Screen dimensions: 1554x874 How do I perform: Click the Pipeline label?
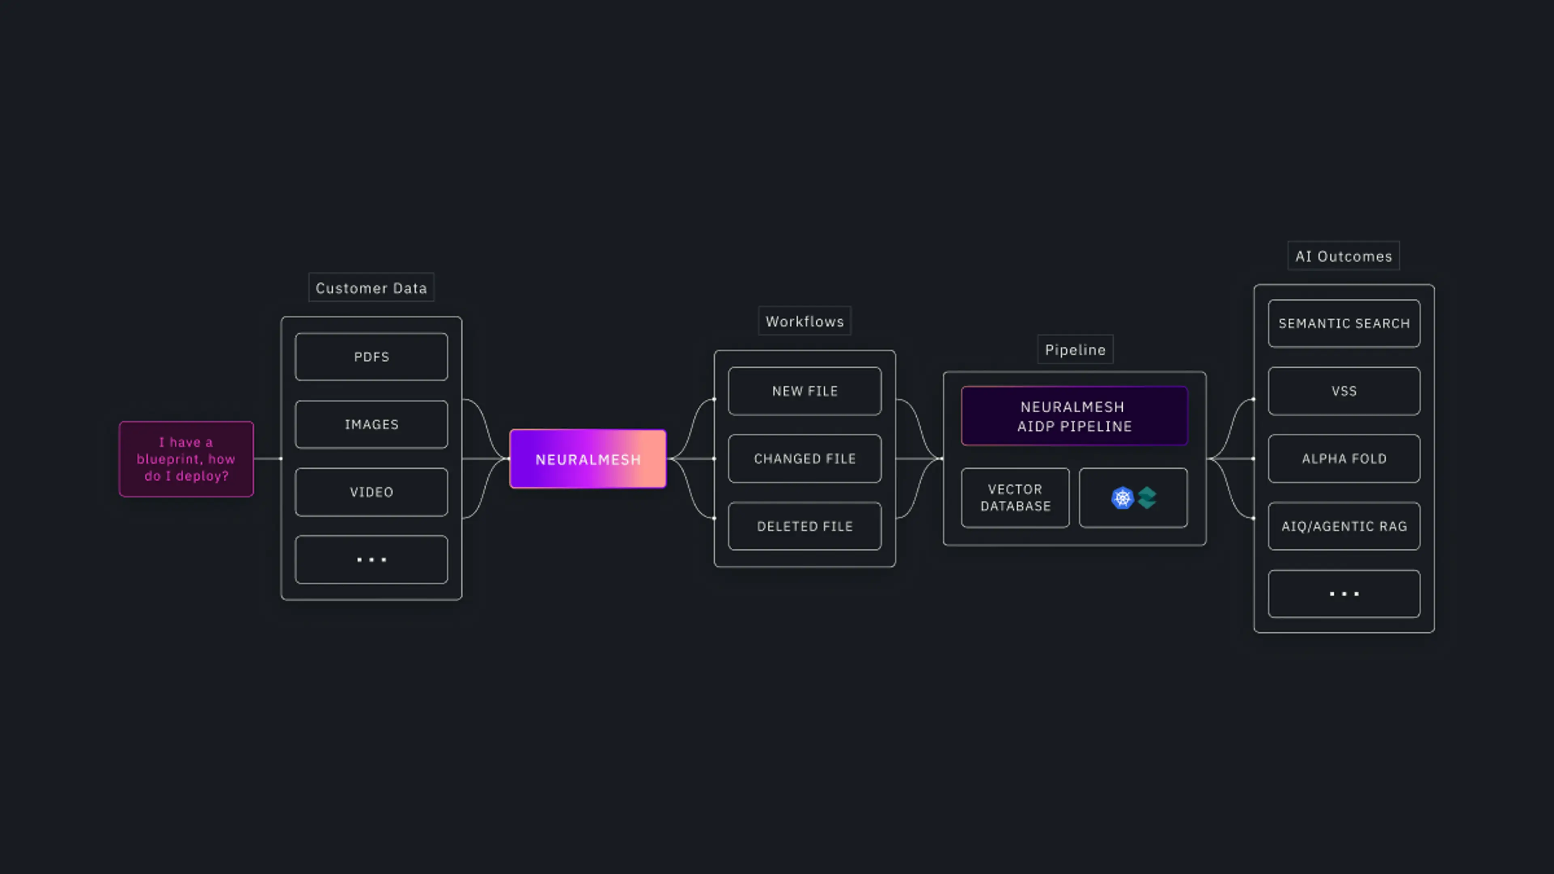tap(1075, 349)
